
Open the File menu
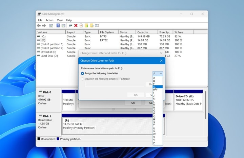[40, 20]
